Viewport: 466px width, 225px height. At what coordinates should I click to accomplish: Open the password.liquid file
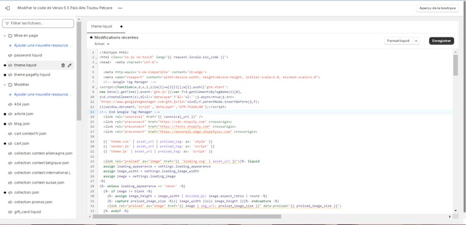pyautogui.click(x=28, y=56)
